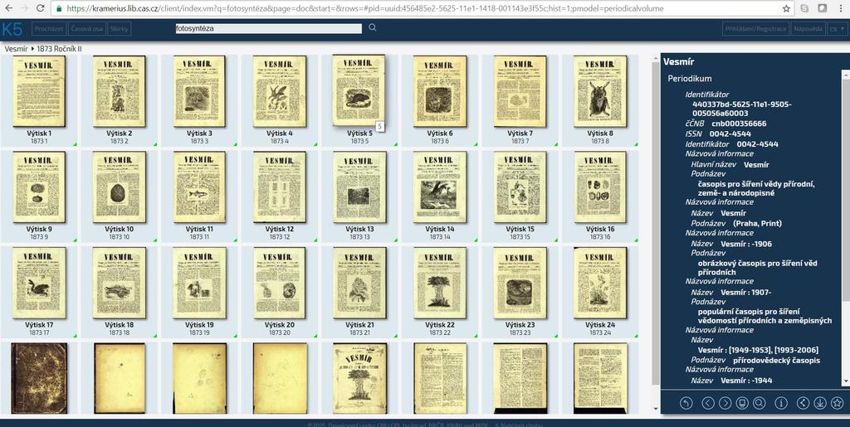850x427 pixels.
Task: Bookmark page with browser star icon
Action: point(786,8)
